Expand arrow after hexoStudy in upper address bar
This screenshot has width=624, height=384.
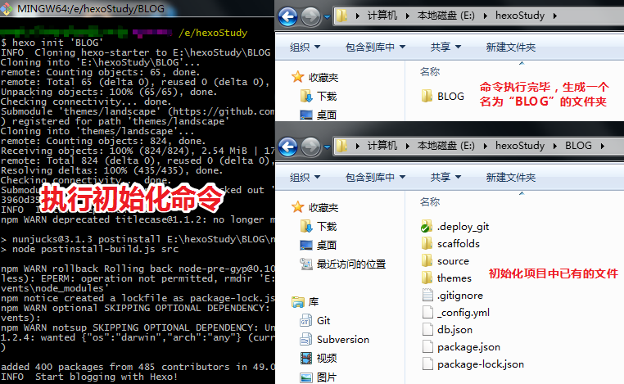pyautogui.click(x=554, y=16)
